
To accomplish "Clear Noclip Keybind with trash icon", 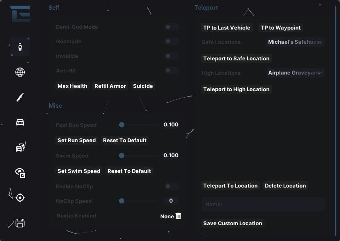I will coord(178,216).
